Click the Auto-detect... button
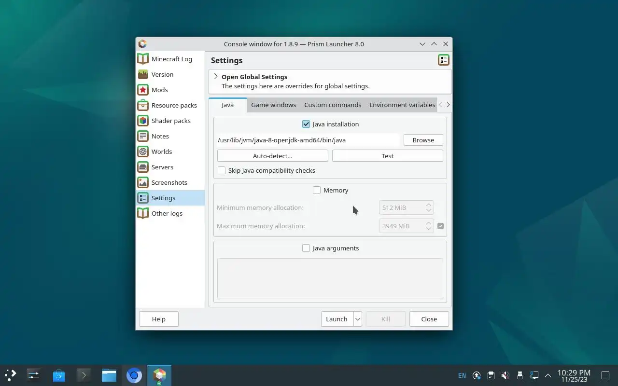 pyautogui.click(x=273, y=156)
